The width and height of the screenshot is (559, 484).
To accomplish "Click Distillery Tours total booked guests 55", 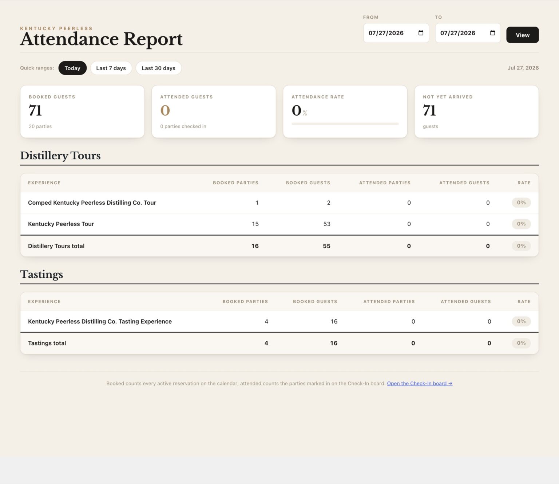I will point(326,246).
